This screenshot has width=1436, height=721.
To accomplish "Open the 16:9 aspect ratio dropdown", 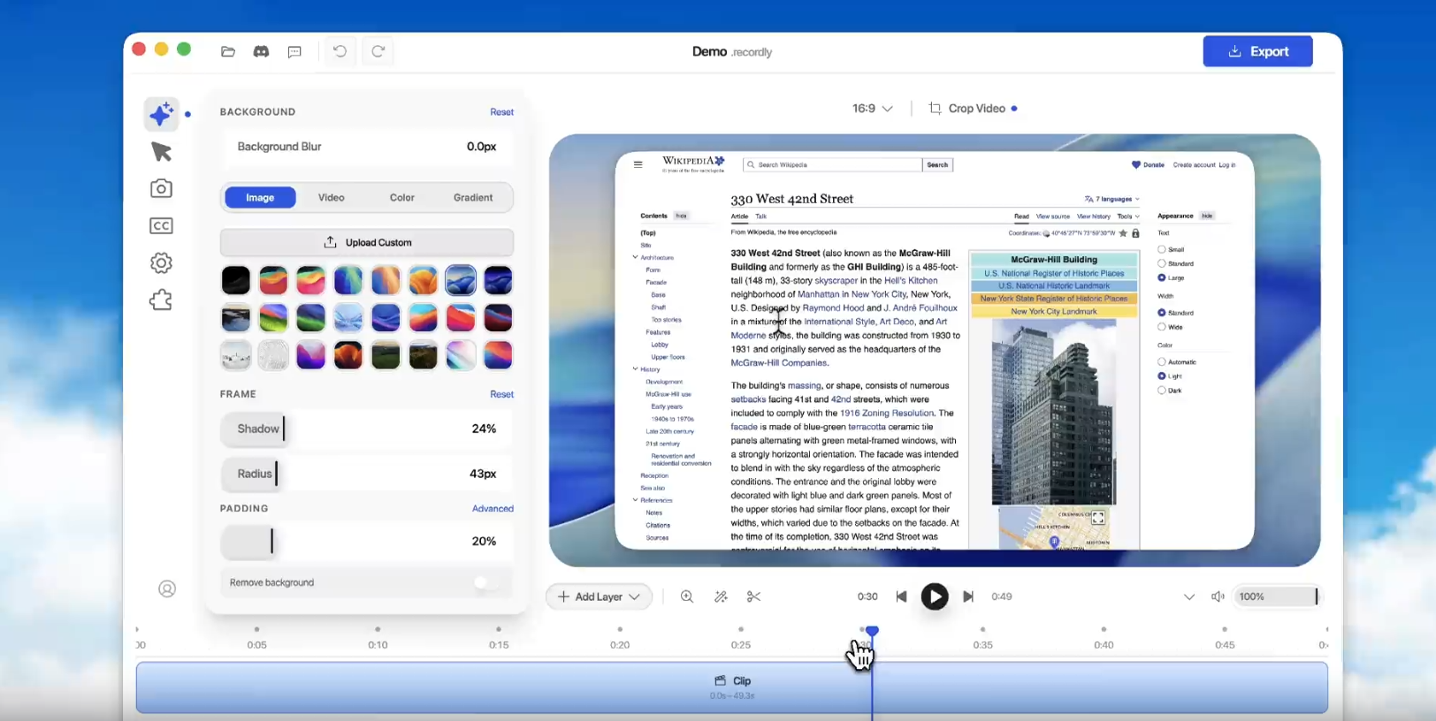I will [x=873, y=109].
